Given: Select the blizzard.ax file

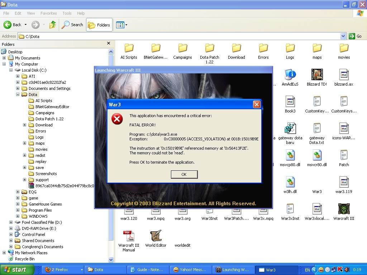Looking at the screenshot, I should coord(344,74).
